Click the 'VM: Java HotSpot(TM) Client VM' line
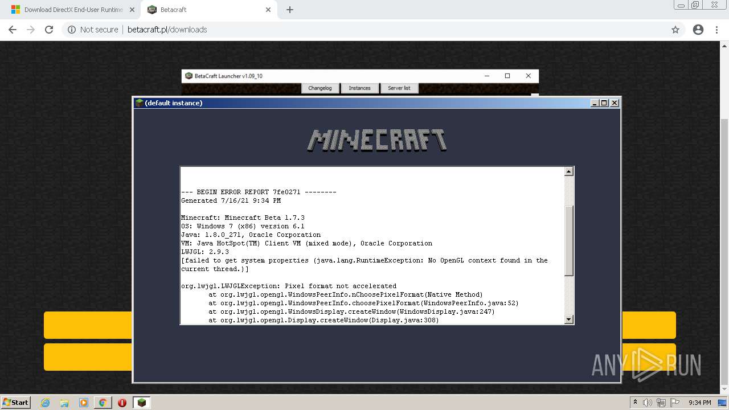Image resolution: width=729 pixels, height=410 pixels. [x=306, y=243]
